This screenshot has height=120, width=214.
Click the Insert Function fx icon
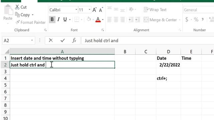[74, 40]
